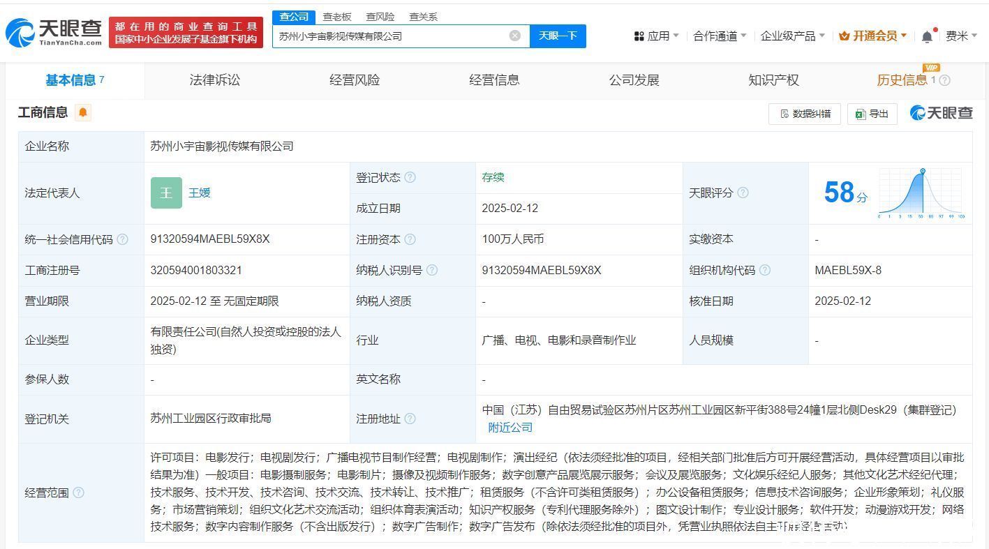Click help icon next to 组织机构代码
The image size is (989, 549).
click(765, 270)
